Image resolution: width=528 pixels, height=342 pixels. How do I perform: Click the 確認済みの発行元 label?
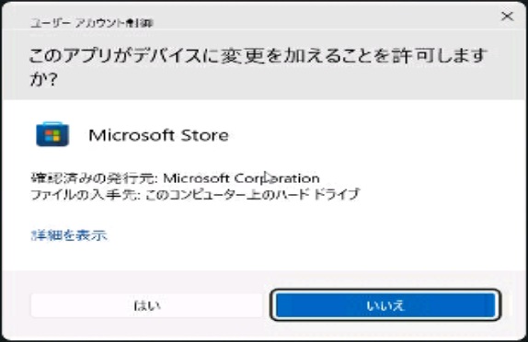tap(94, 178)
